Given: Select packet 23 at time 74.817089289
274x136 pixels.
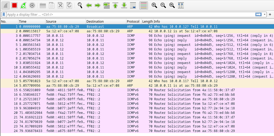Looking at the screenshot, I should pos(137,126).
